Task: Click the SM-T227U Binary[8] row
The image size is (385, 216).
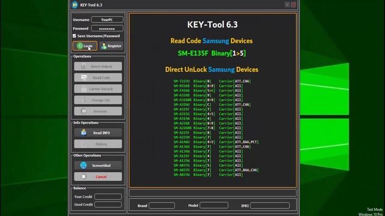Action: click(212, 81)
